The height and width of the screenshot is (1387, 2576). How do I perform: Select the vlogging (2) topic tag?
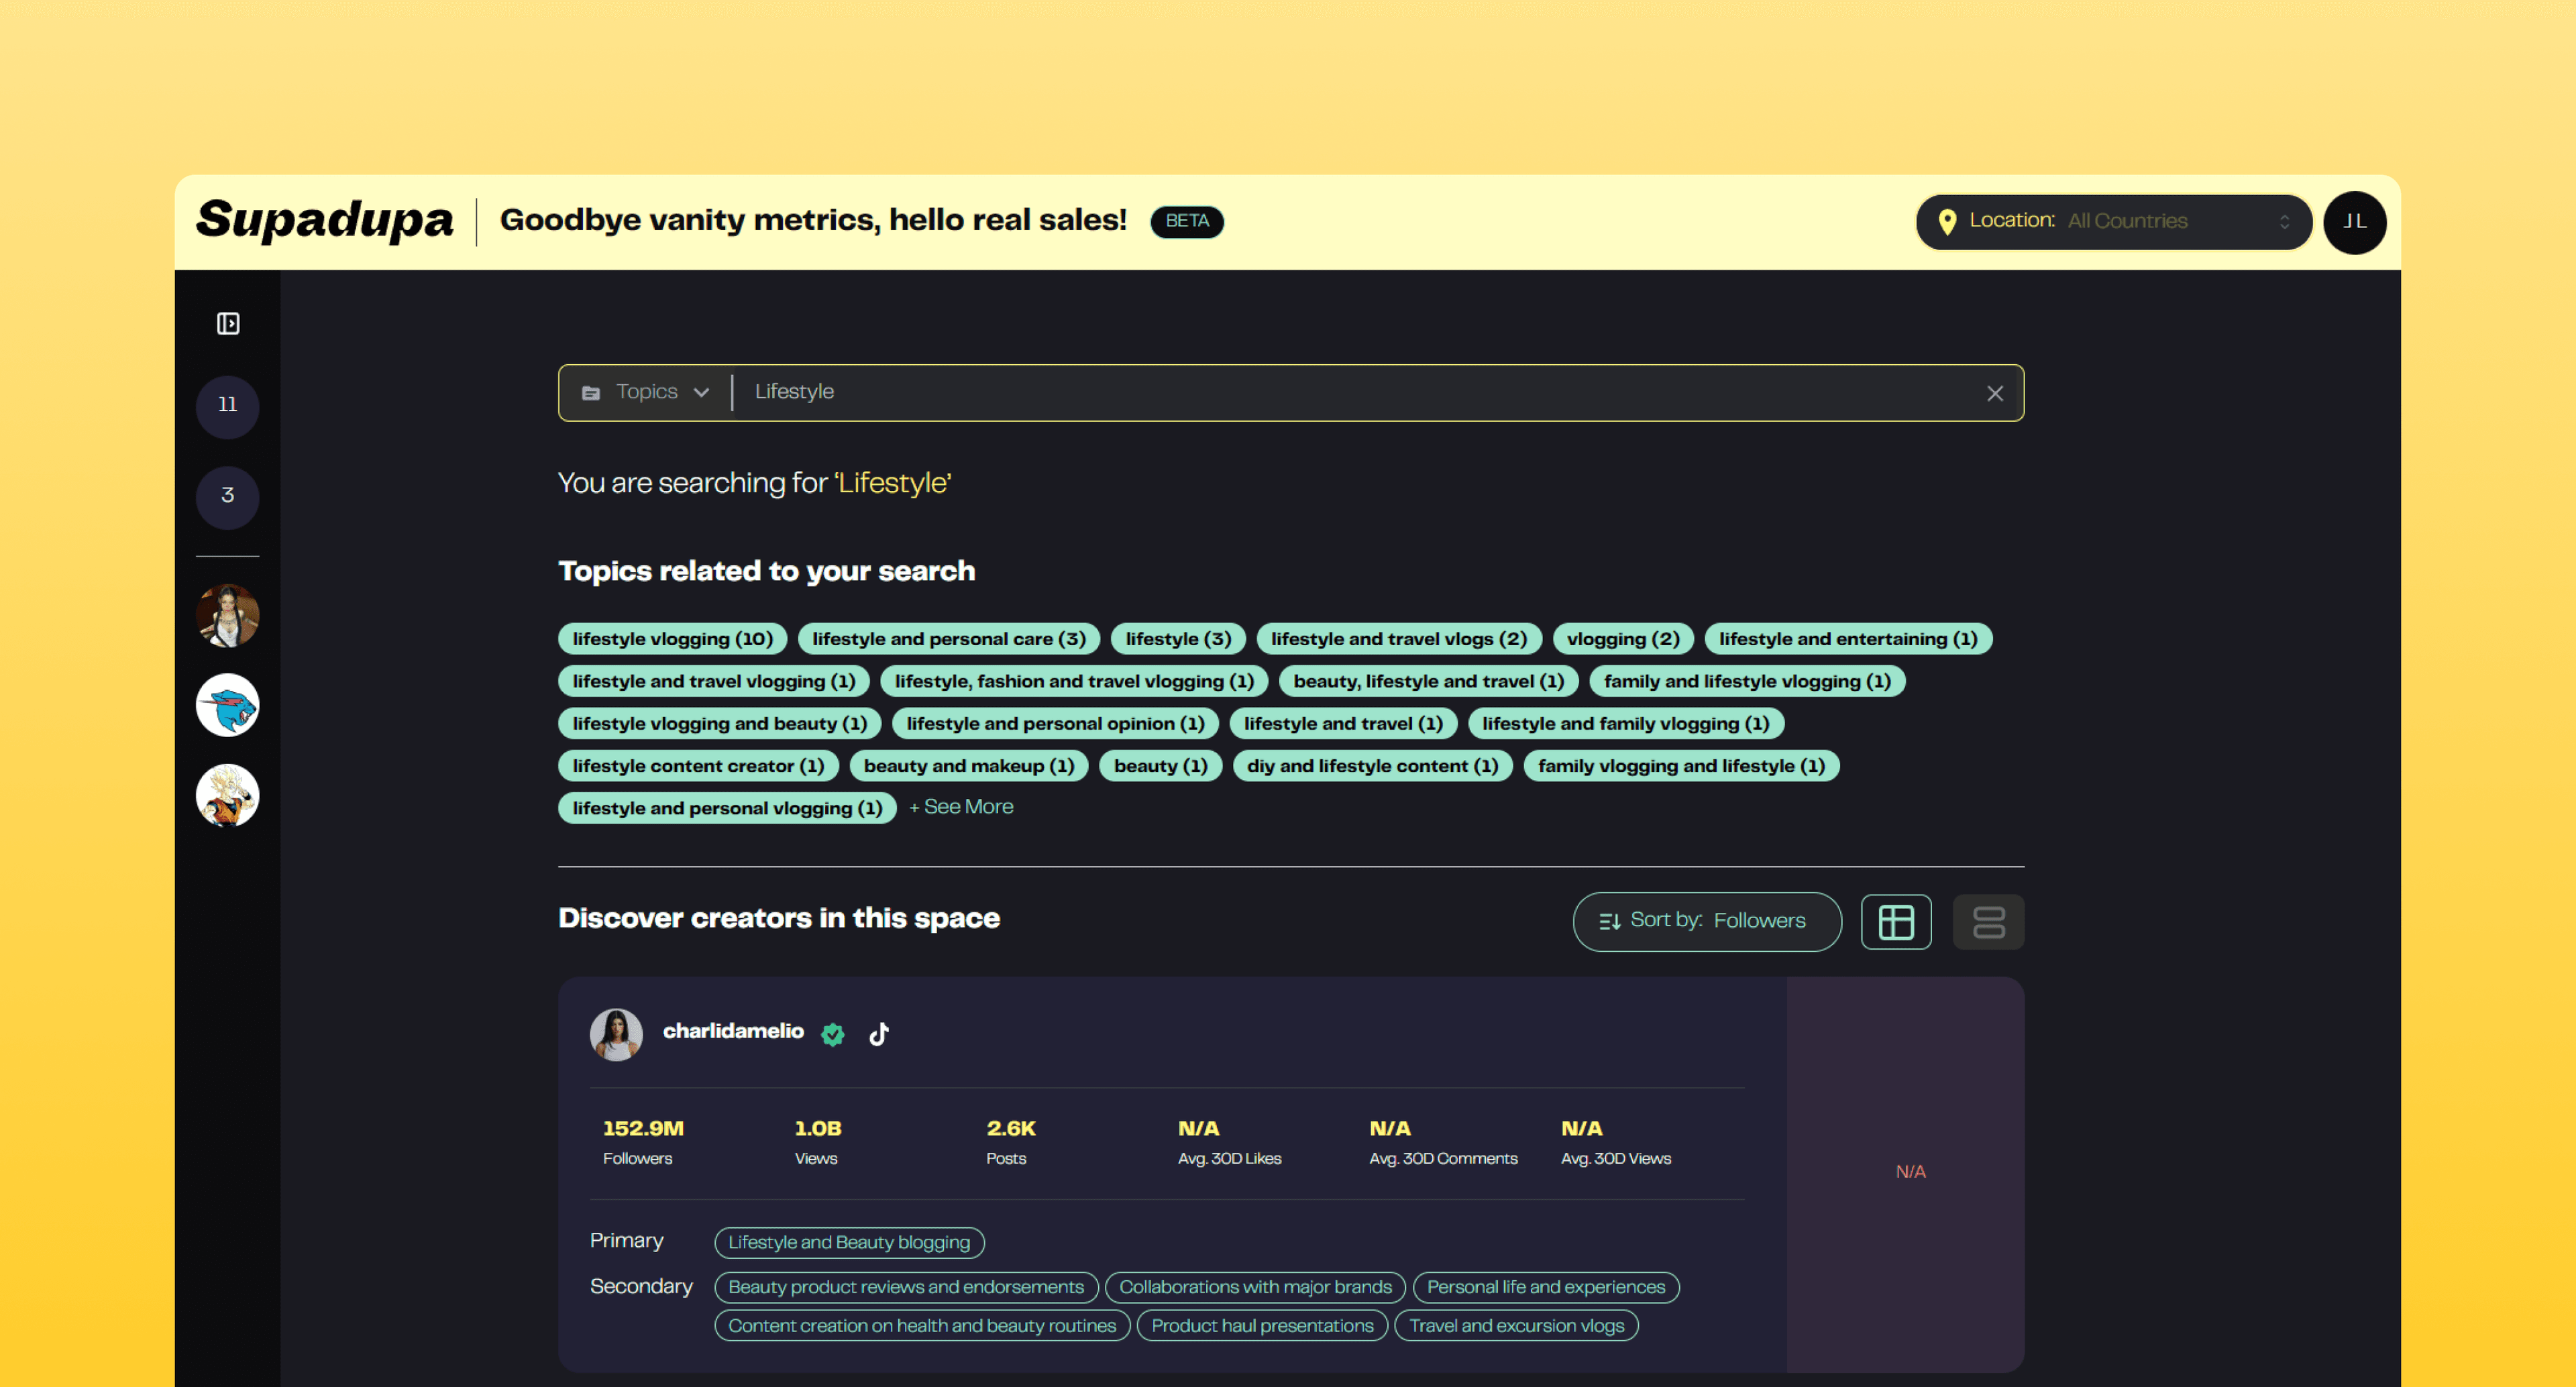(1622, 639)
